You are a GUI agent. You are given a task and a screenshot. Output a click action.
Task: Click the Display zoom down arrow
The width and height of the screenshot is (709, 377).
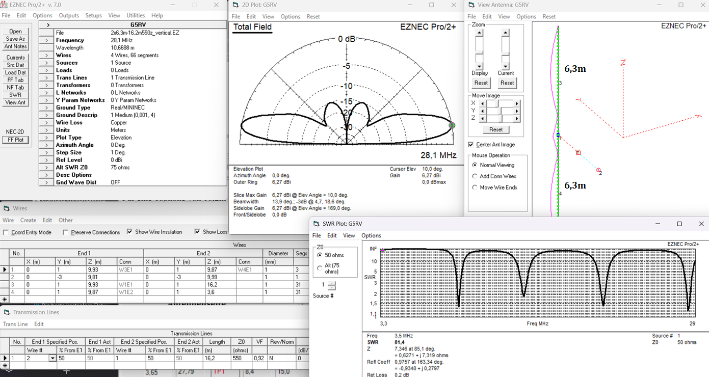pyautogui.click(x=479, y=66)
